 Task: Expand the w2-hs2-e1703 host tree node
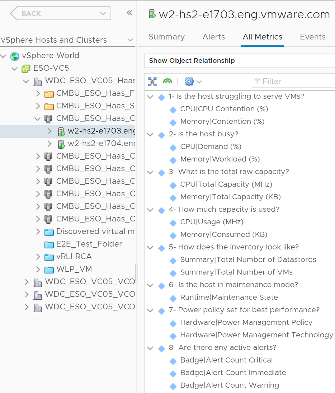tap(49, 131)
